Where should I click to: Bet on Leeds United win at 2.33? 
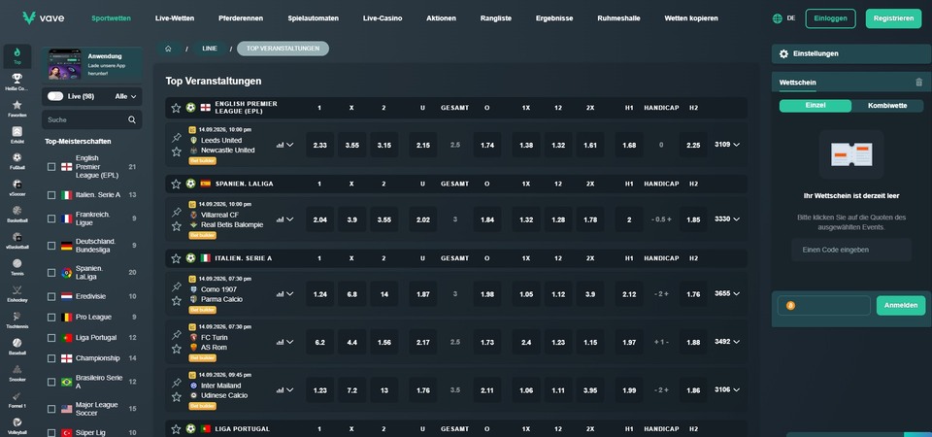pos(319,145)
